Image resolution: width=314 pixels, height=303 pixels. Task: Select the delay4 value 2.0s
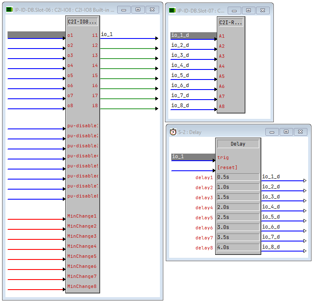point(238,208)
